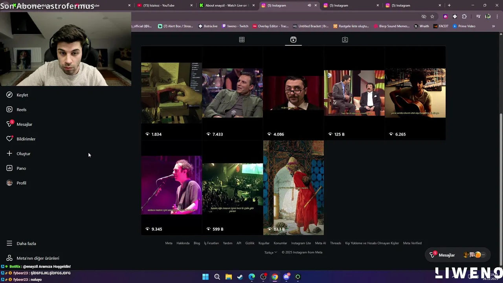Open the Blog footer link
The width and height of the screenshot is (503, 283).
coord(197,243)
